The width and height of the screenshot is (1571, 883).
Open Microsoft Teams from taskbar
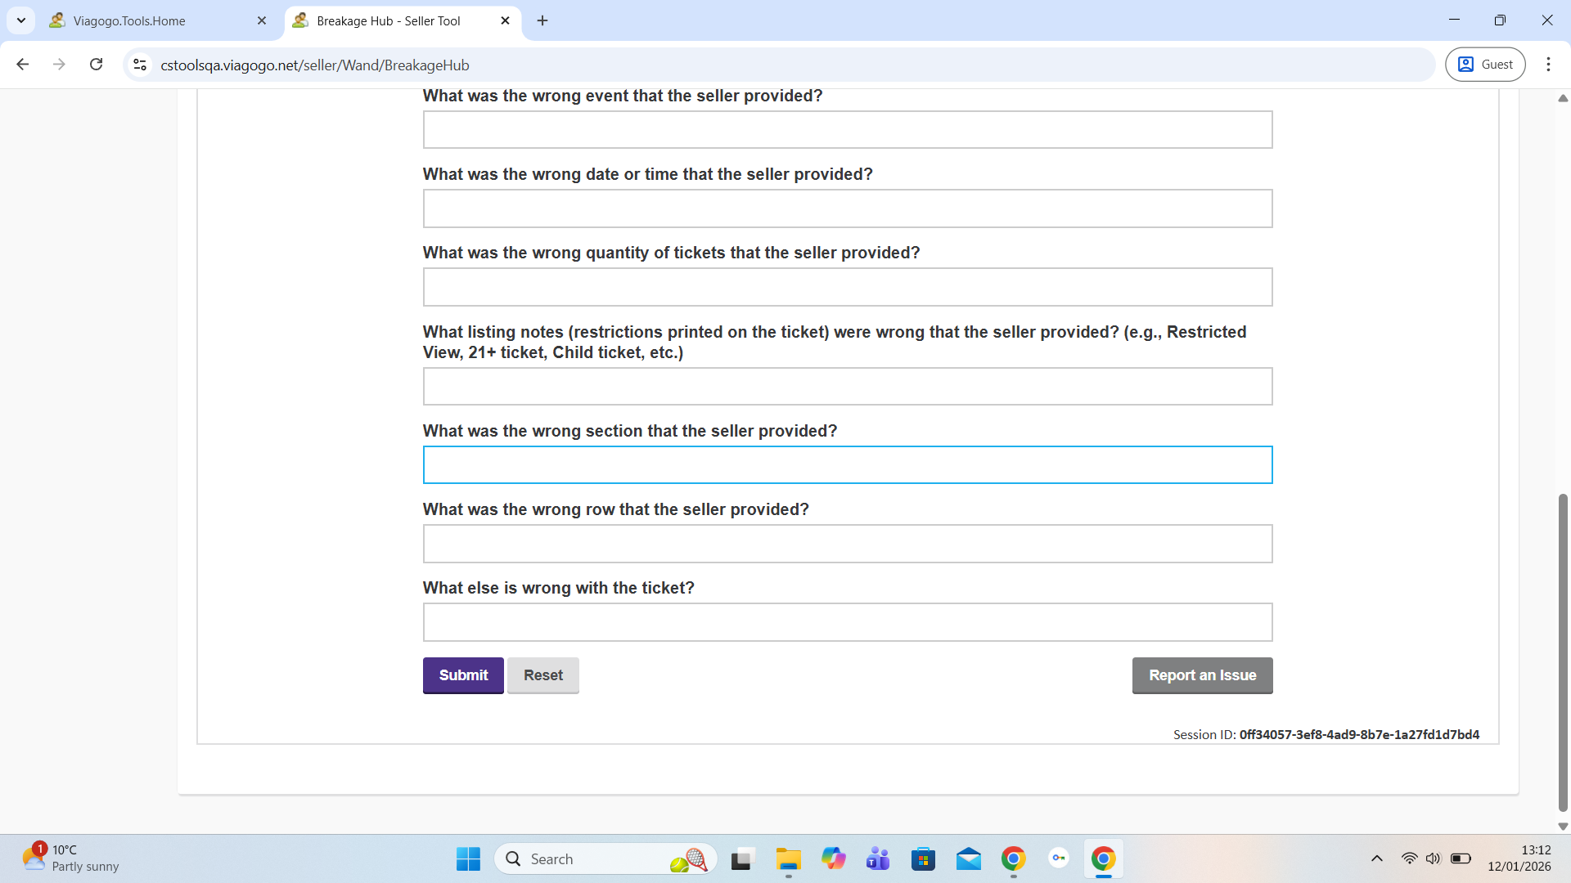(x=878, y=859)
